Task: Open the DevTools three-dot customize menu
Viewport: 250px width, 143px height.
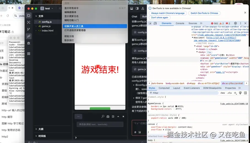Action: [x=241, y=23]
